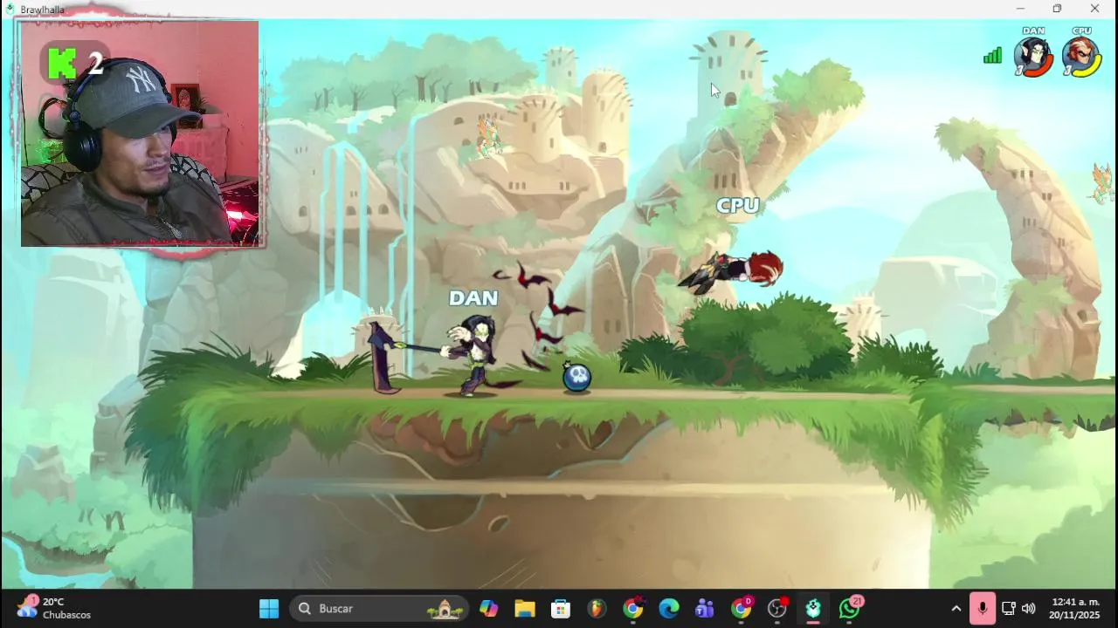Toggle the microphone indicator in the system tray
This screenshot has width=1118, height=628.
click(982, 608)
